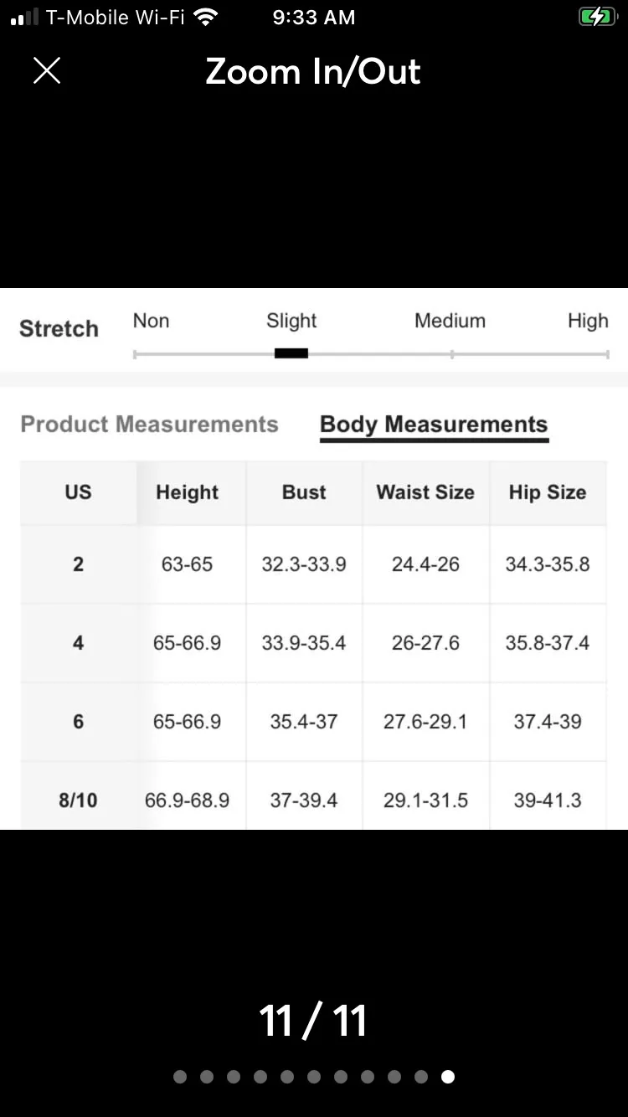Select the Waist Size column header
This screenshot has width=628, height=1117.
pyautogui.click(x=425, y=492)
